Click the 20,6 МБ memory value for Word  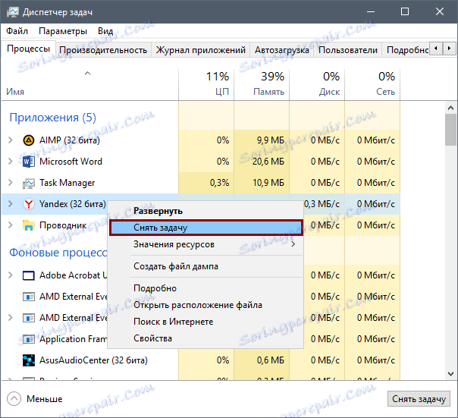(x=268, y=162)
